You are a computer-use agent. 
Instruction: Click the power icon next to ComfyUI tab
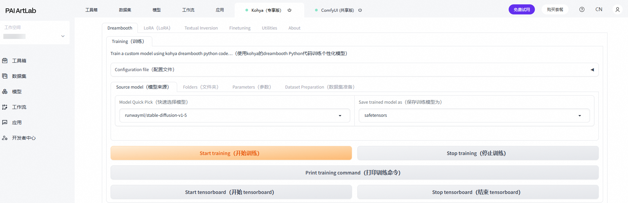coord(360,10)
